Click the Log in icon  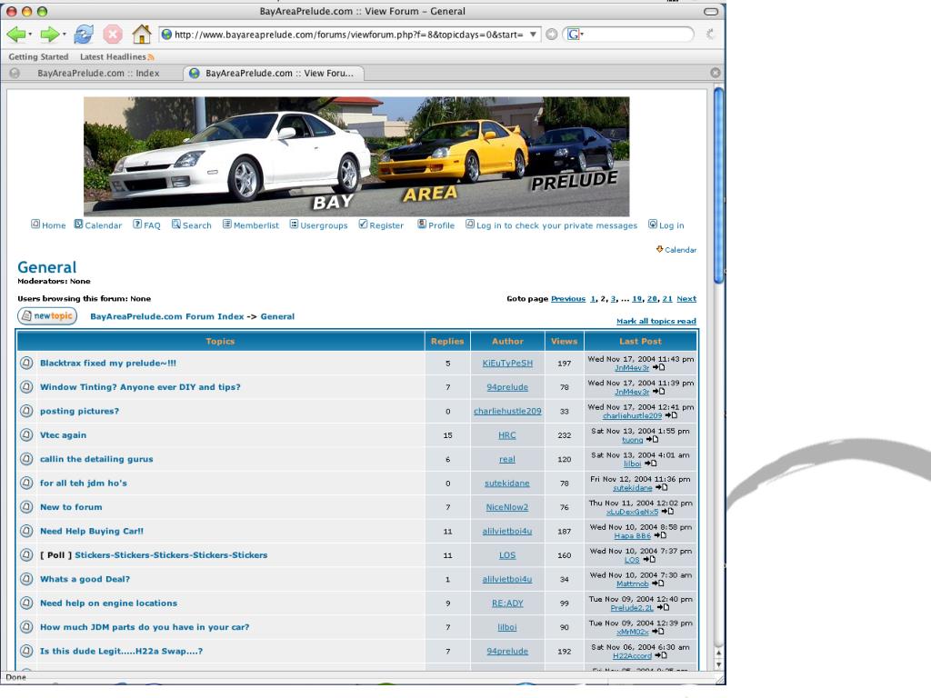coord(653,224)
